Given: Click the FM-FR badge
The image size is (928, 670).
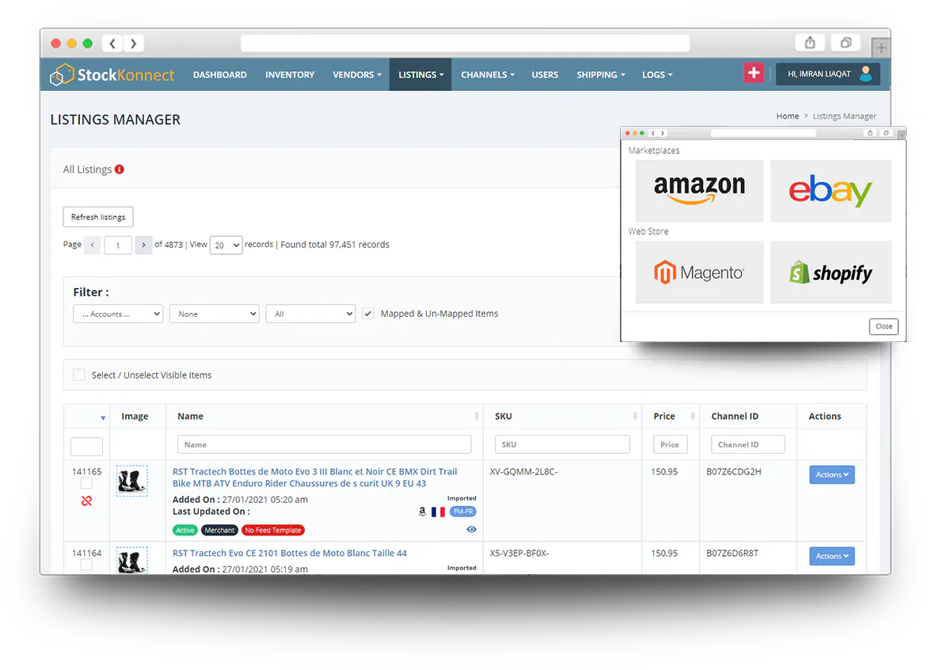Looking at the screenshot, I should pyautogui.click(x=463, y=512).
